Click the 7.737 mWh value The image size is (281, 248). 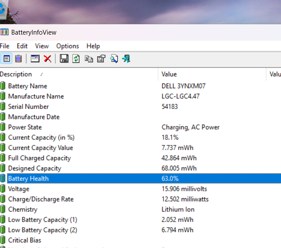point(177,148)
